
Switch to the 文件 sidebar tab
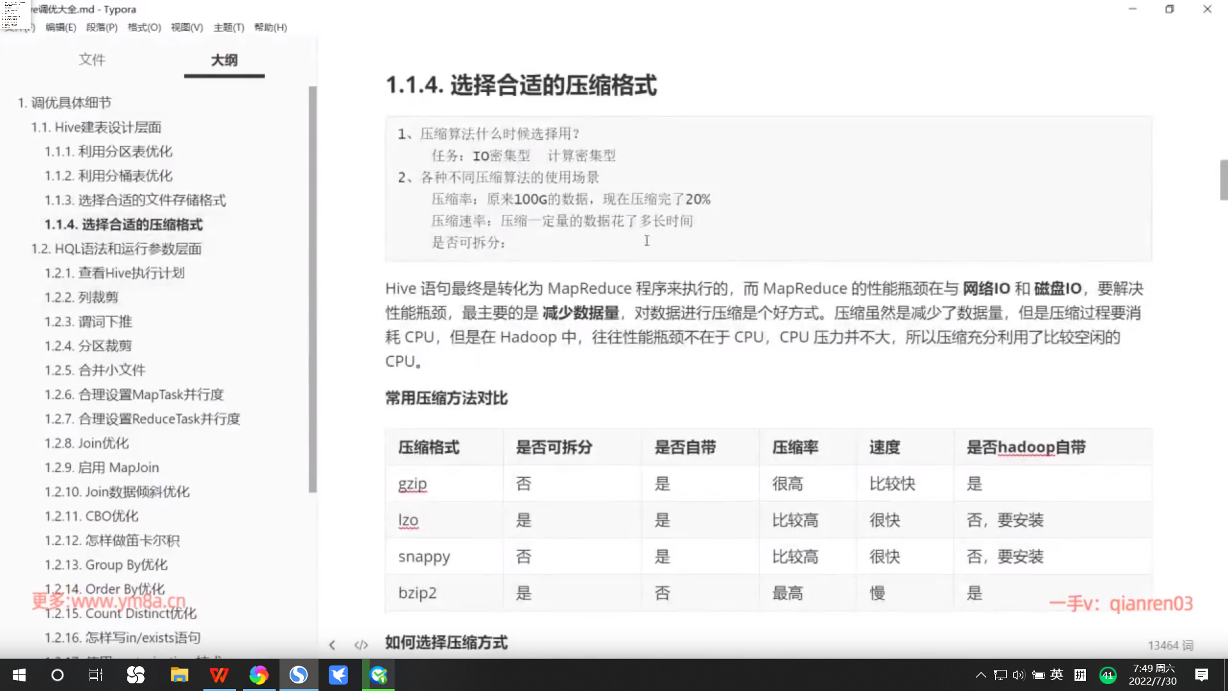point(92,60)
